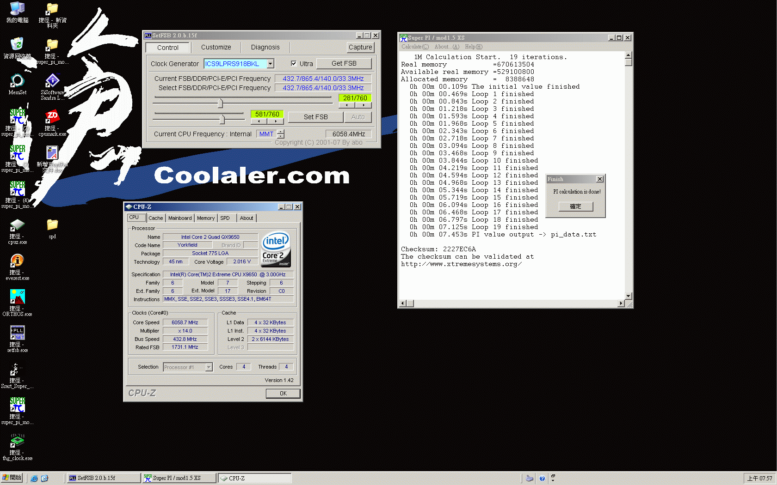Open SiSoftware Sandra shortcut on desktop
The width and height of the screenshot is (777, 485).
pos(52,87)
